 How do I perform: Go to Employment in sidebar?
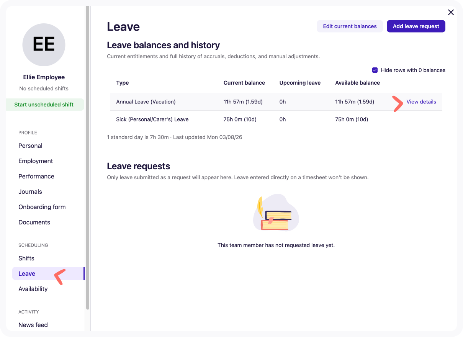[36, 161]
